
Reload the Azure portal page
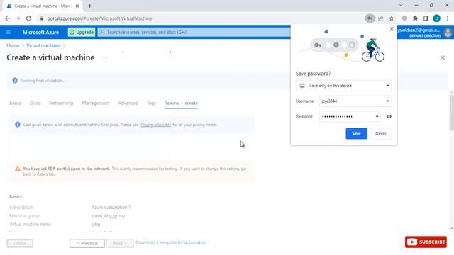[28, 18]
